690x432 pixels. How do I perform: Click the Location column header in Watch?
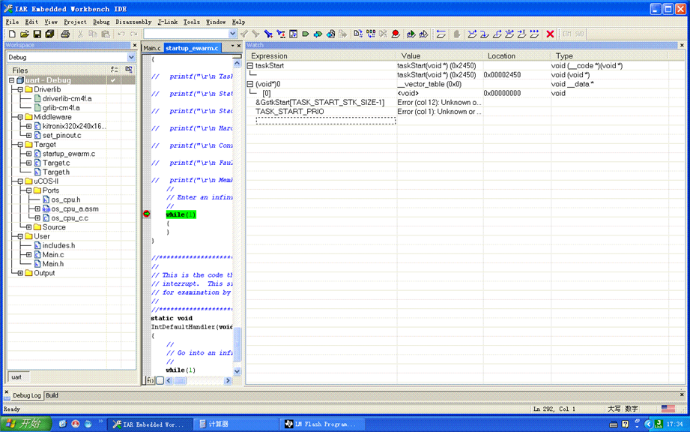pyautogui.click(x=516, y=56)
